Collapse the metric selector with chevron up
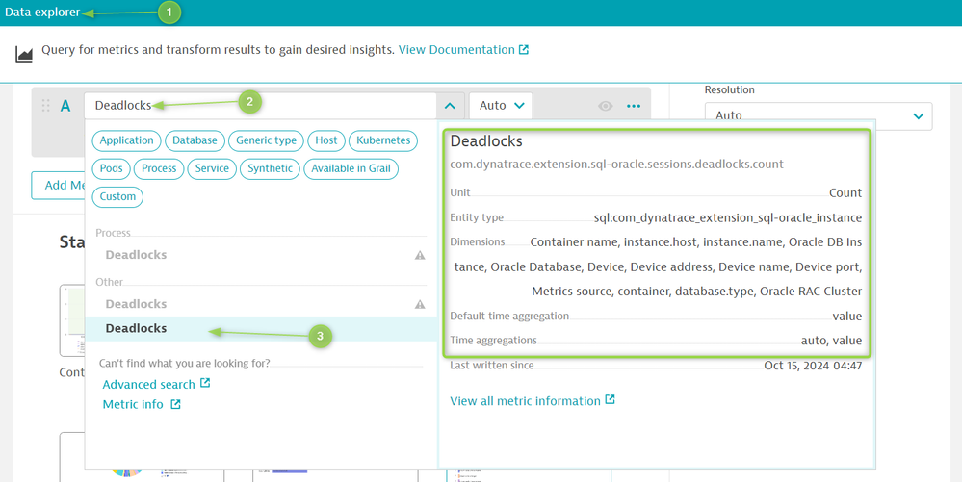 pyautogui.click(x=450, y=106)
